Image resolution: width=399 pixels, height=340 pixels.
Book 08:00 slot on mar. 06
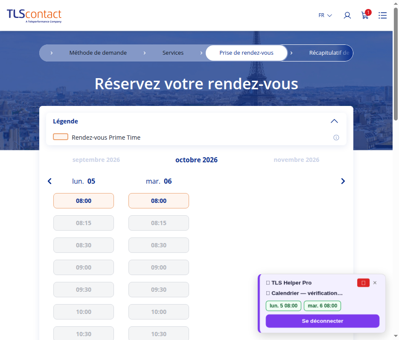pos(159,201)
